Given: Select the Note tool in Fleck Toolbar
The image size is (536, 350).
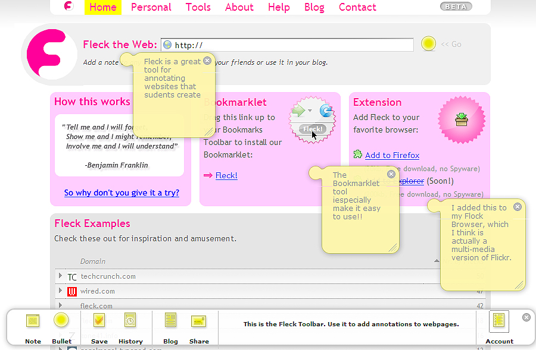Looking at the screenshot, I should coord(33,329).
